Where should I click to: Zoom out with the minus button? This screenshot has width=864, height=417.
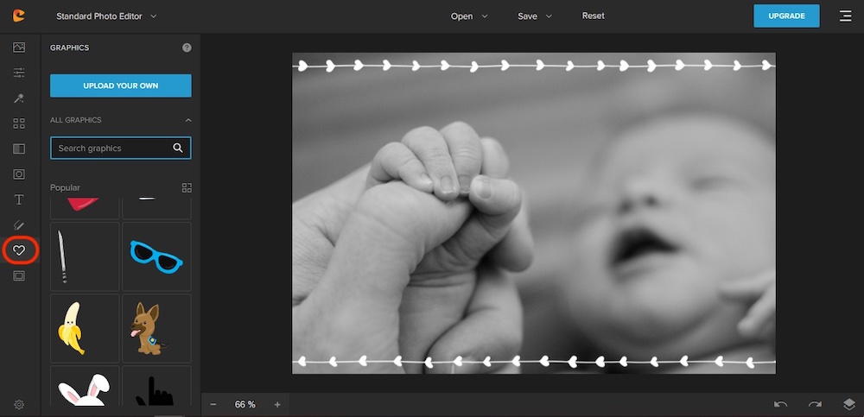coord(213,404)
